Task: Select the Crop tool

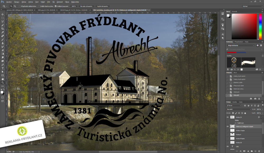Action: tap(3, 29)
